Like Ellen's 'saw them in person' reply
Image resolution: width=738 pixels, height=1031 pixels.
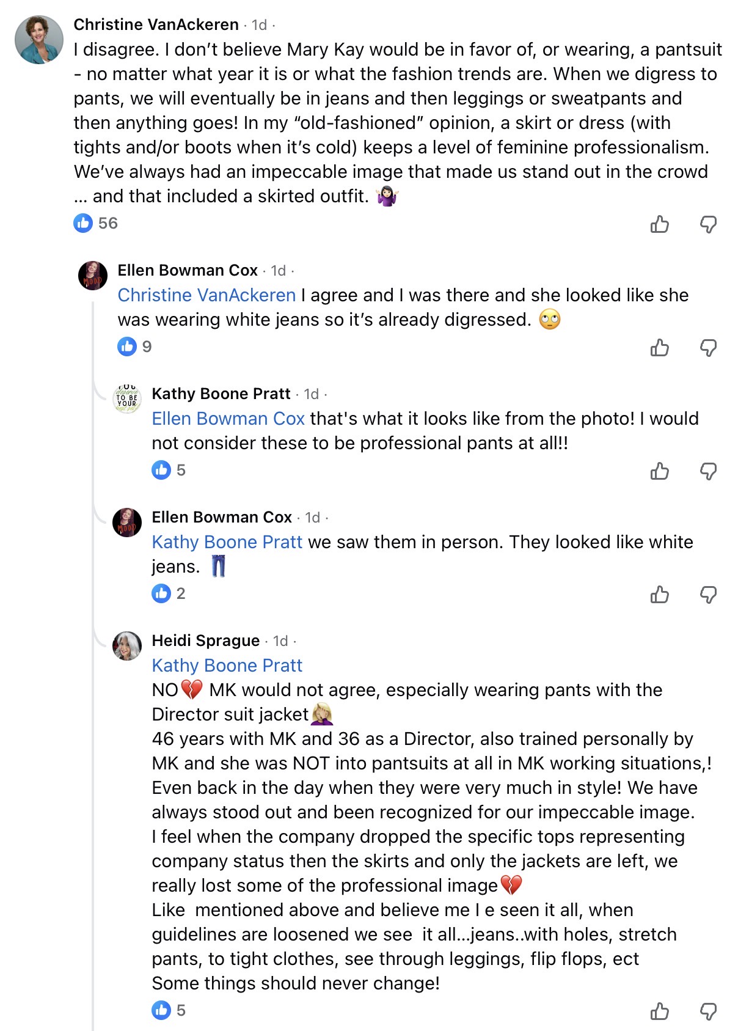click(660, 595)
